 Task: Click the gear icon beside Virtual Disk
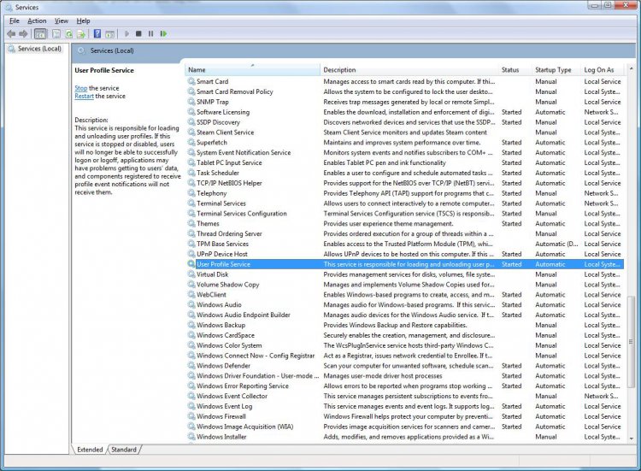pyautogui.click(x=191, y=274)
